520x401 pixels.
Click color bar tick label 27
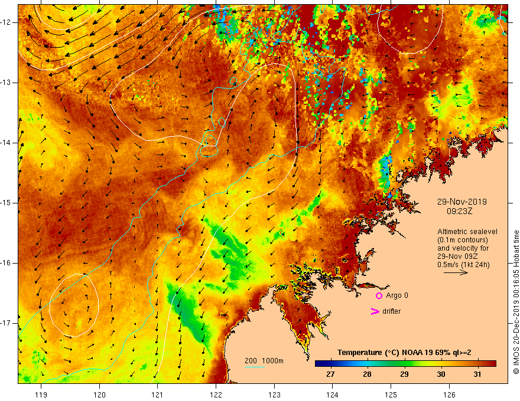tap(330, 374)
